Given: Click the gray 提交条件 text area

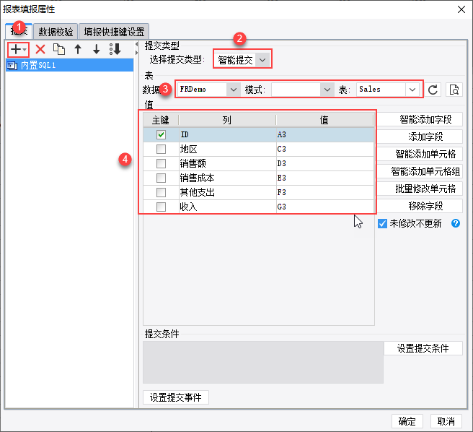Looking at the screenshot, I should pyautogui.click(x=263, y=362).
